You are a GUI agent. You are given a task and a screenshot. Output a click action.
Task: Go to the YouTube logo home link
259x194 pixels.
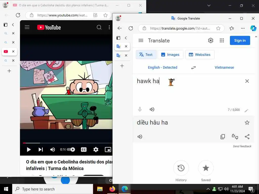point(49,27)
